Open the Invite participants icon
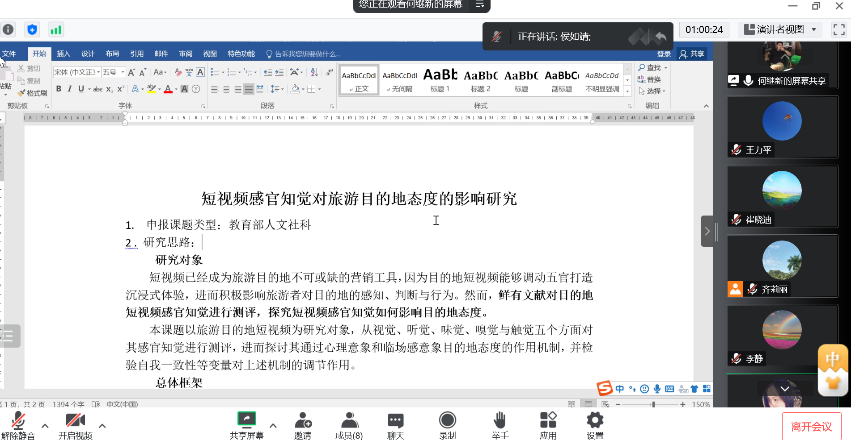The width and height of the screenshot is (851, 440). (x=303, y=421)
